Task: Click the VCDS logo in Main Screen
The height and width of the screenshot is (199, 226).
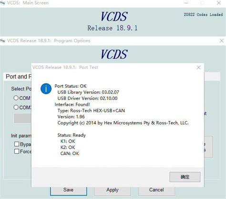Action: click(x=114, y=16)
